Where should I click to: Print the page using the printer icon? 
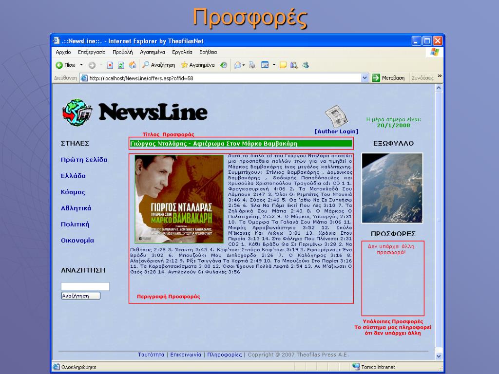click(x=252, y=65)
